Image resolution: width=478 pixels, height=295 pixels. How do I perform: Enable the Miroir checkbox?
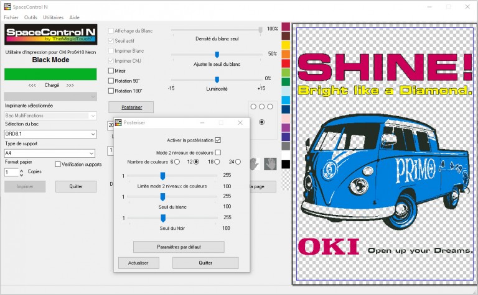pyautogui.click(x=111, y=71)
